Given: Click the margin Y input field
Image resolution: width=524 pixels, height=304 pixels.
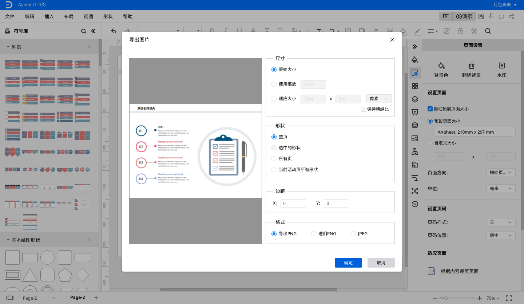Looking at the screenshot, I should (337, 204).
